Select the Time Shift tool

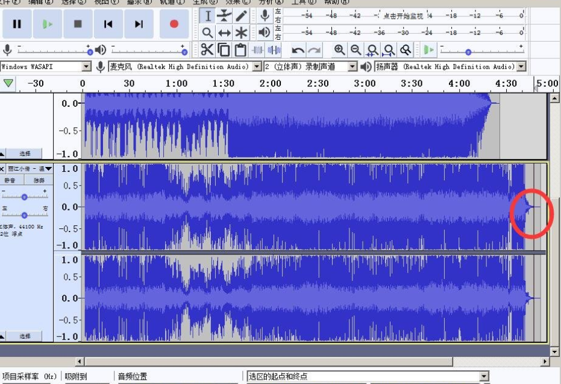(x=224, y=33)
